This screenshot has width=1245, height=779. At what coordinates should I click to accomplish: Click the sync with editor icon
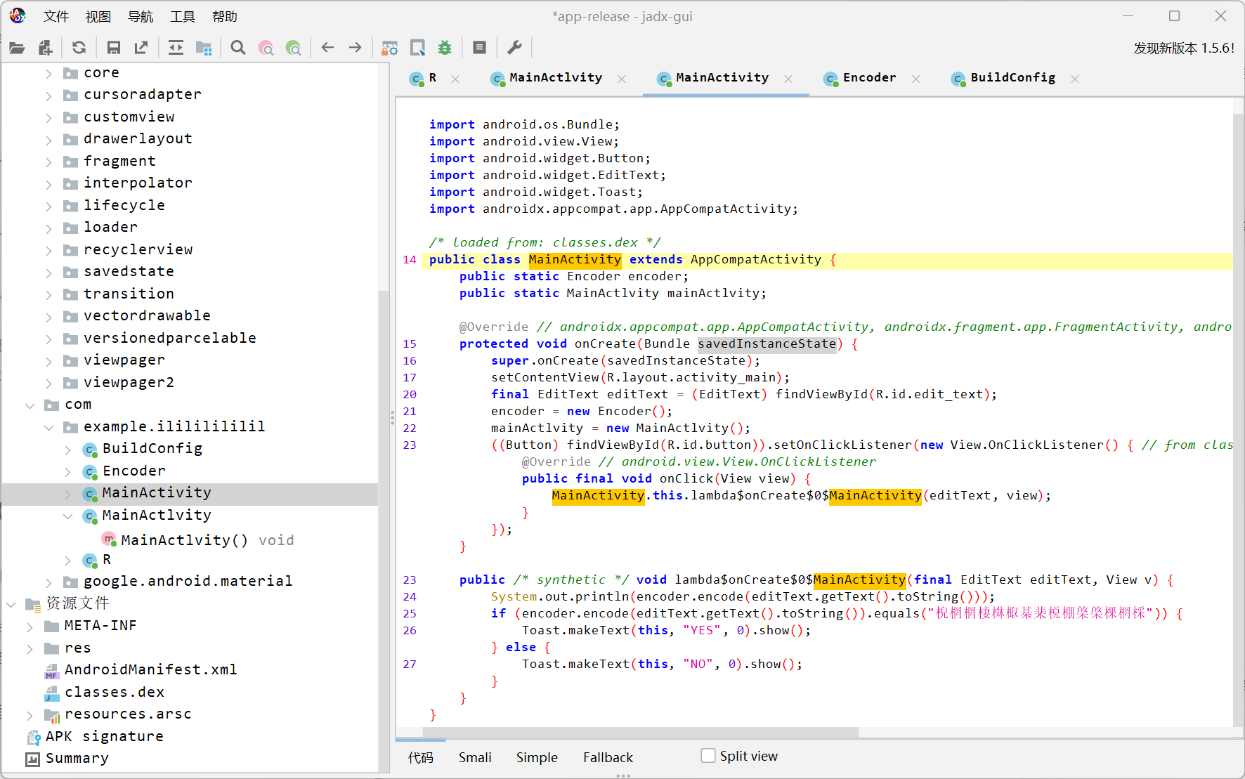click(176, 48)
